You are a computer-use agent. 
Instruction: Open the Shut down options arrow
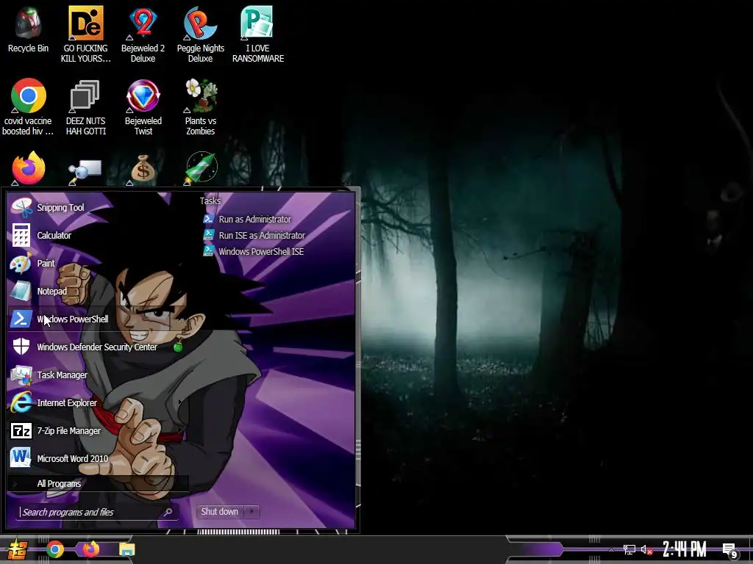pos(251,512)
